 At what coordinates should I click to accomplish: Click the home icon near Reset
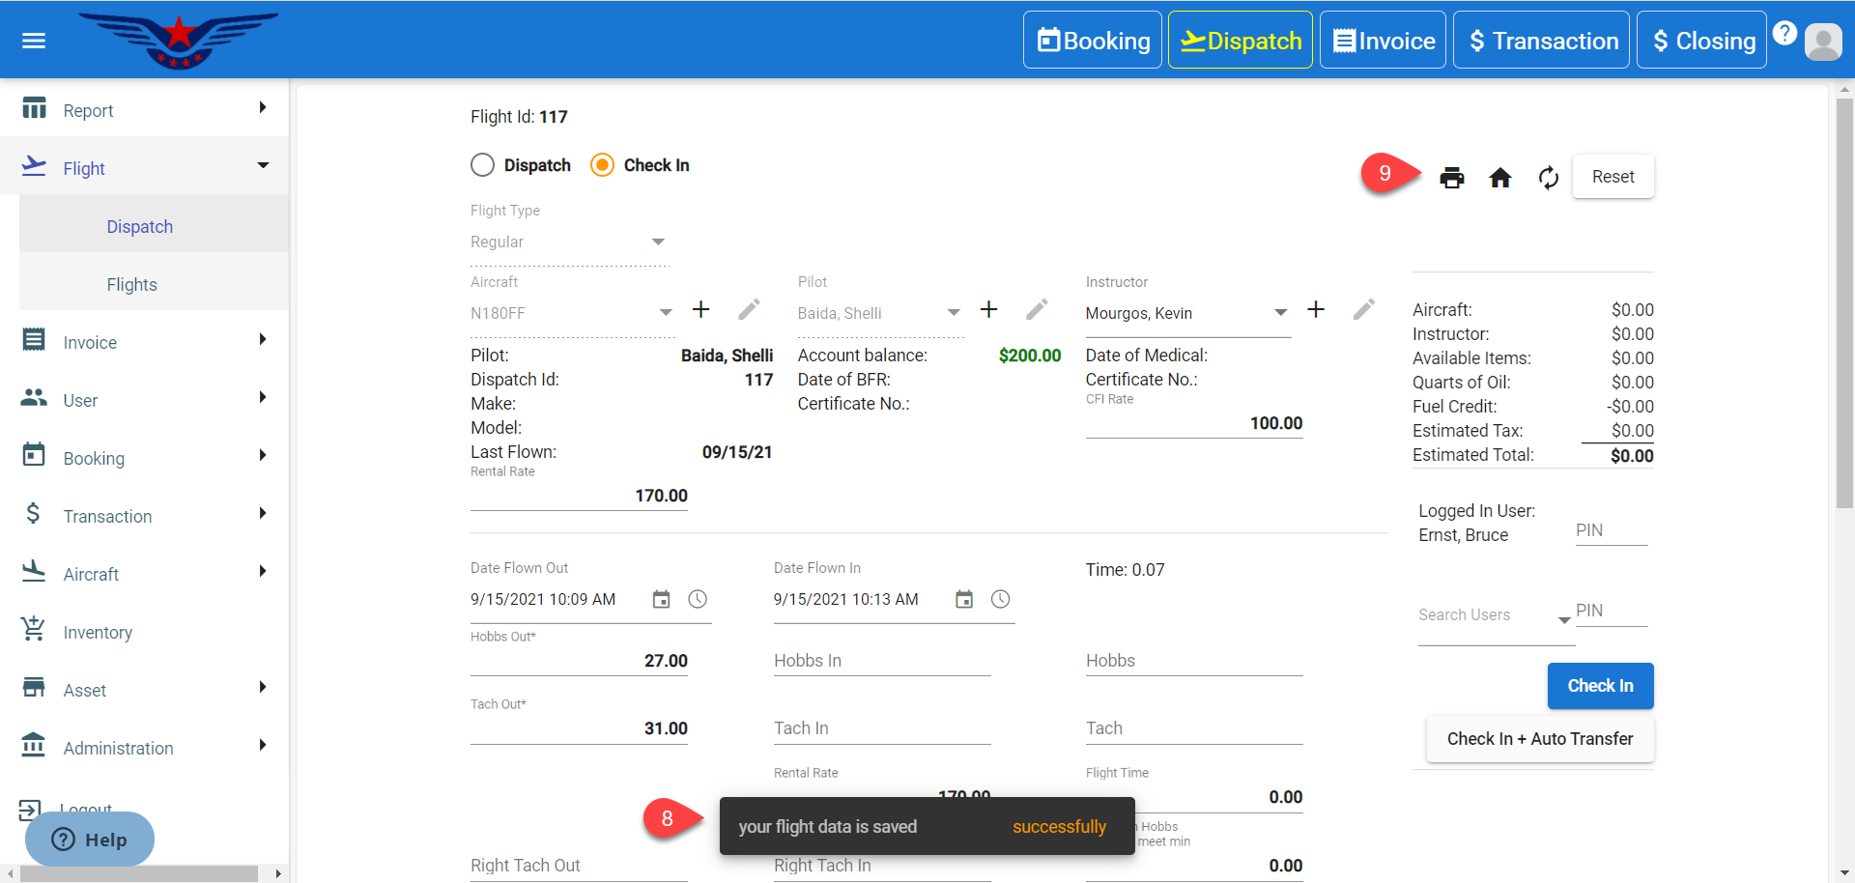pyautogui.click(x=1499, y=178)
